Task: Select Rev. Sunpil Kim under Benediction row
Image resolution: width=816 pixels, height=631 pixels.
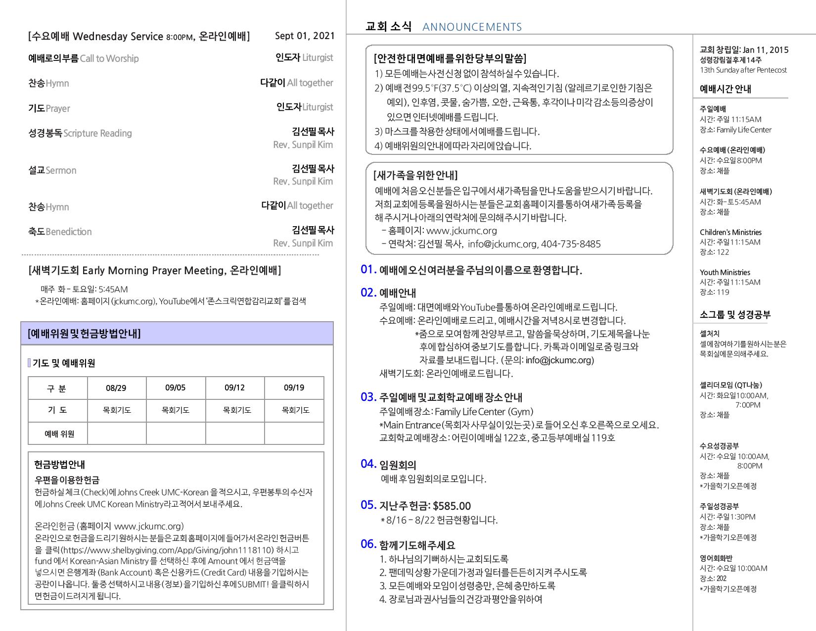Action: pos(303,243)
